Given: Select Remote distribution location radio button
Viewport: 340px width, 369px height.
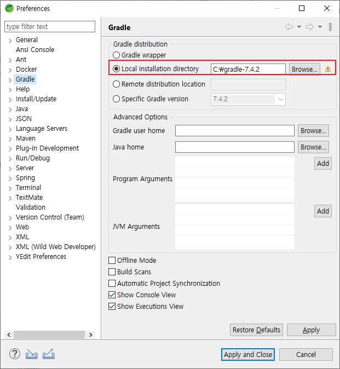Looking at the screenshot, I should click(x=116, y=84).
